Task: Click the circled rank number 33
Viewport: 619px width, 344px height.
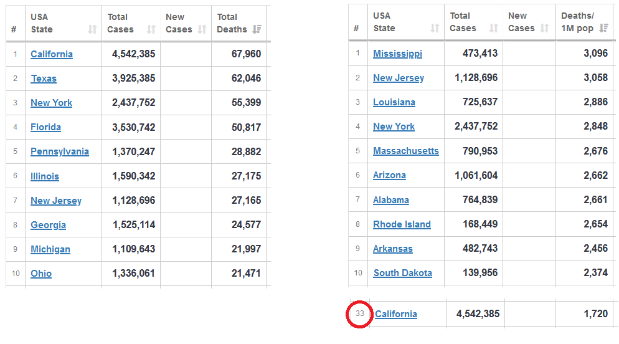Action: [x=360, y=313]
